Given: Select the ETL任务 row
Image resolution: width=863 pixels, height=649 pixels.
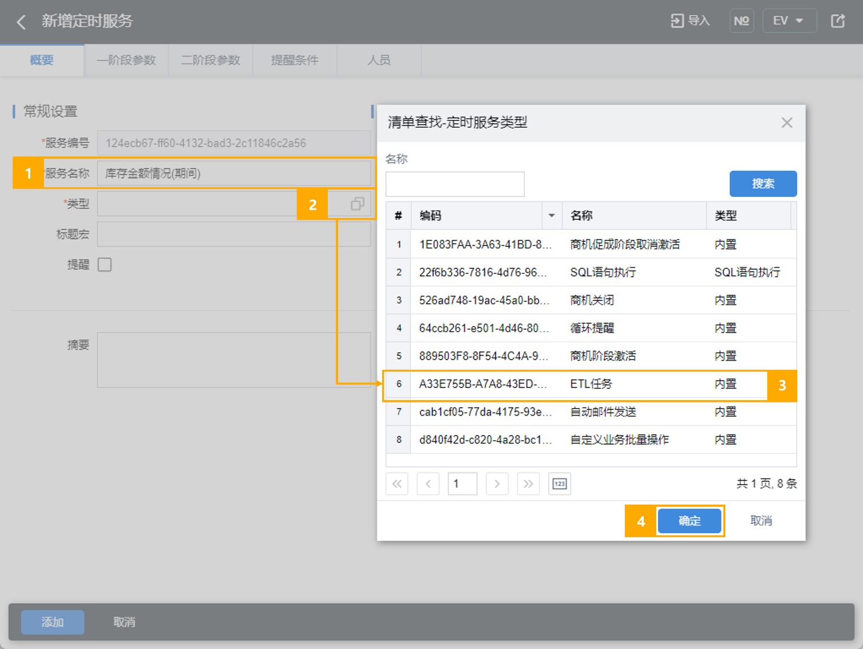Looking at the screenshot, I should pos(591,384).
